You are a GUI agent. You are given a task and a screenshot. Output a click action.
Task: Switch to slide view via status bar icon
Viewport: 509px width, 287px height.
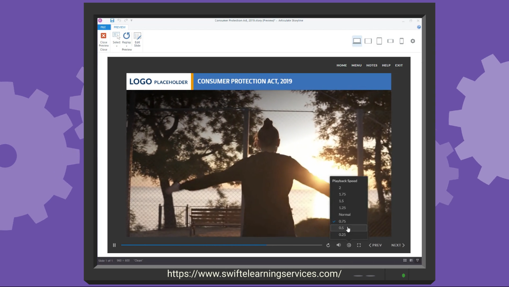pyautogui.click(x=411, y=260)
